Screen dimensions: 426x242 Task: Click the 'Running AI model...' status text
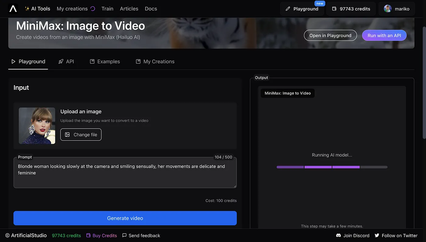click(x=332, y=155)
